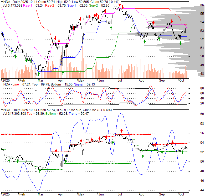205x196 pixels.
Task: Click the June green buy arrow on Res/Sup chart
Action: [111, 28]
